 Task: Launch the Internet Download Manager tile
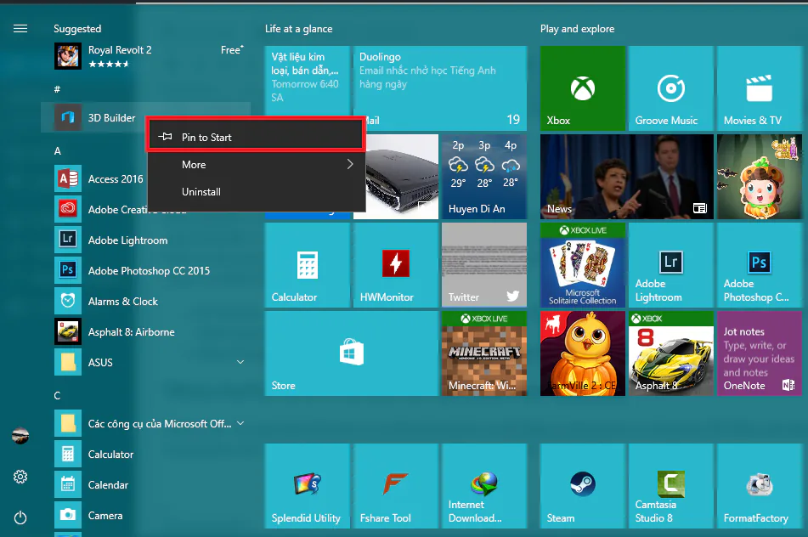tap(484, 486)
